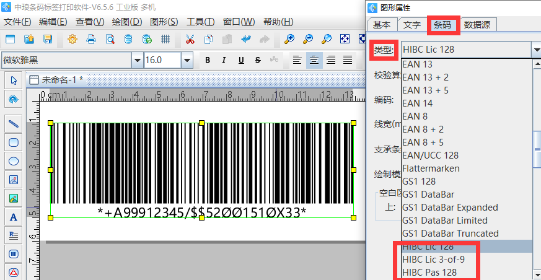Choose GS1 DataBar Expanded in list
Screen dimensions: 541x280
[467, 208]
